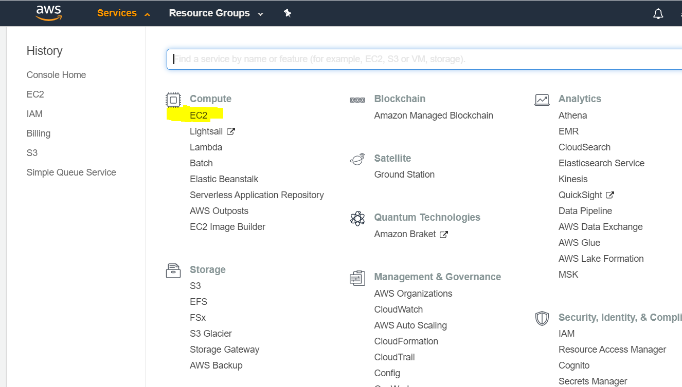The image size is (682, 387).
Task: Click the Compute category chip icon
Action: tap(173, 100)
